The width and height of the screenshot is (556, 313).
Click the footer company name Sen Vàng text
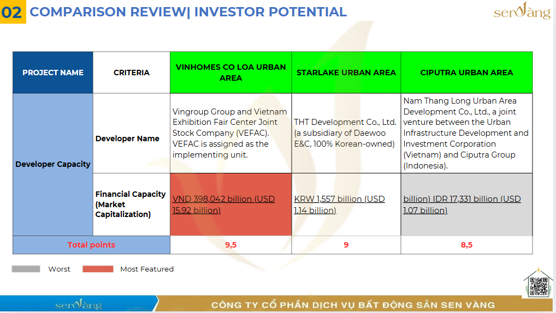pyautogui.click(x=353, y=305)
